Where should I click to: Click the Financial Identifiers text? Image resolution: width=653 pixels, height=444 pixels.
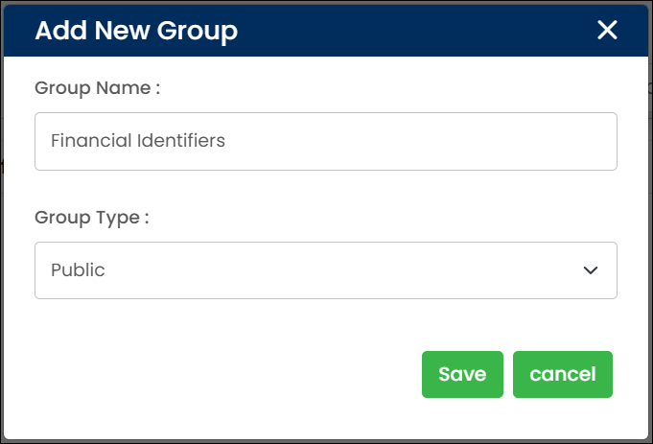[x=137, y=141]
